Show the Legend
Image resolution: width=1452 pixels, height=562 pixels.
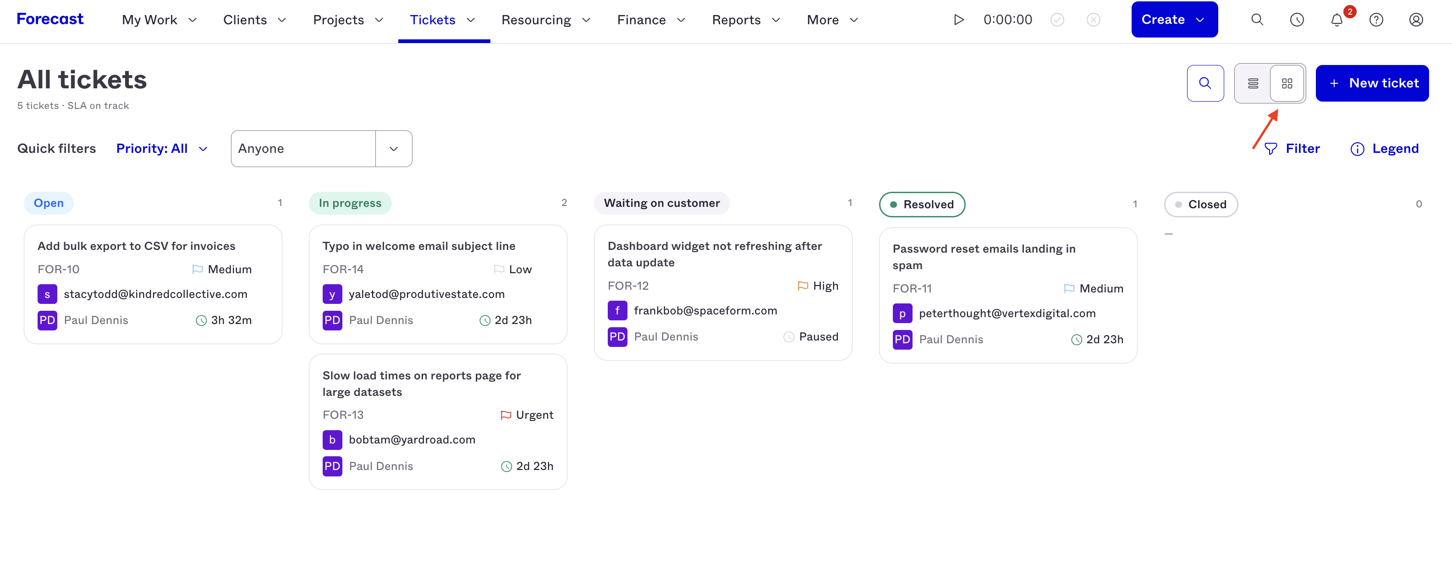click(x=1384, y=149)
